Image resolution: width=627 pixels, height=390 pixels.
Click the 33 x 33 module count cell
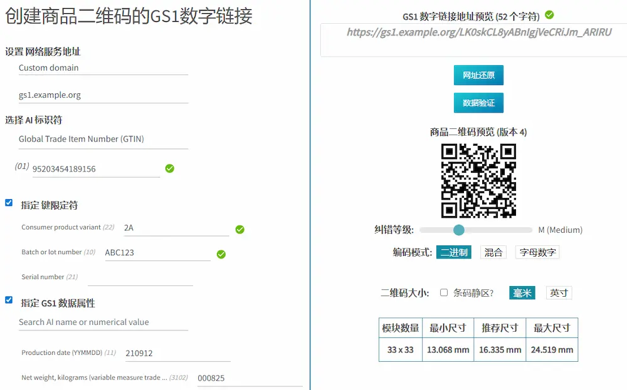[x=400, y=350]
